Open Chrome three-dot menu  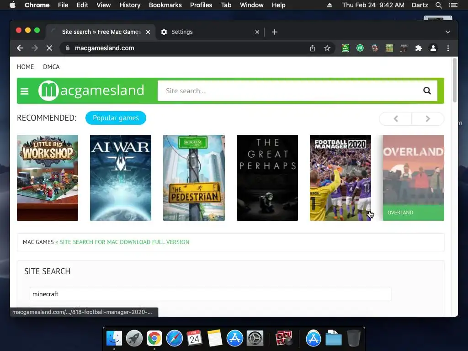[448, 48]
